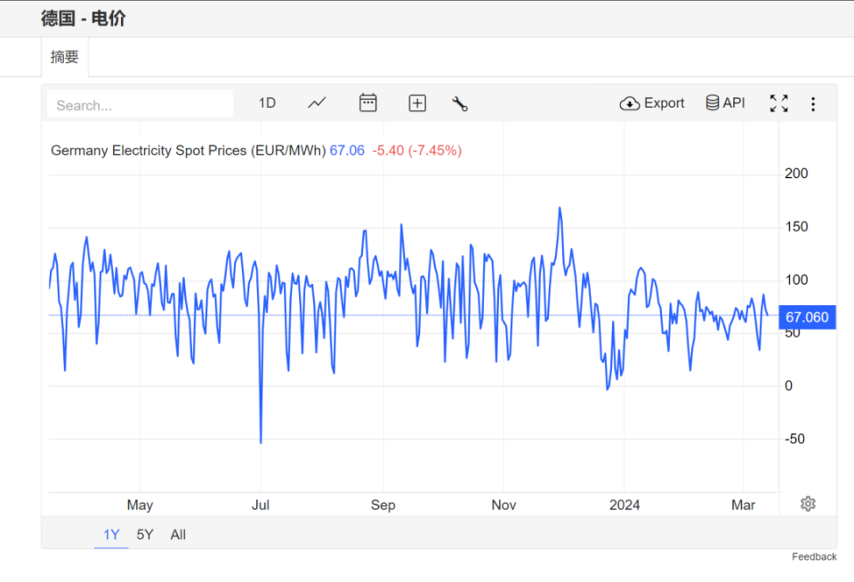Open the 1D interval selector
Image resolution: width=854 pixels, height=582 pixels.
pos(267,103)
